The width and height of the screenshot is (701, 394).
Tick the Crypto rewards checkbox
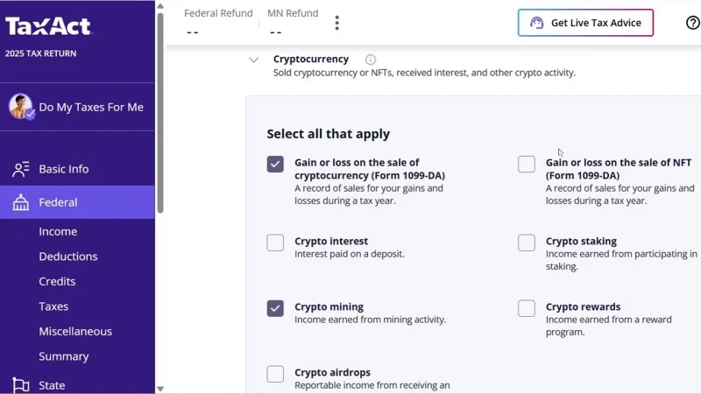click(527, 308)
